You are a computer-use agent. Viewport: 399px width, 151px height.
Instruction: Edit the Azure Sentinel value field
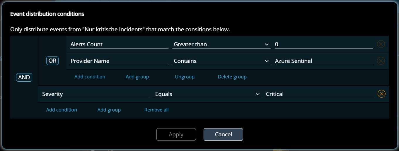(x=324, y=61)
